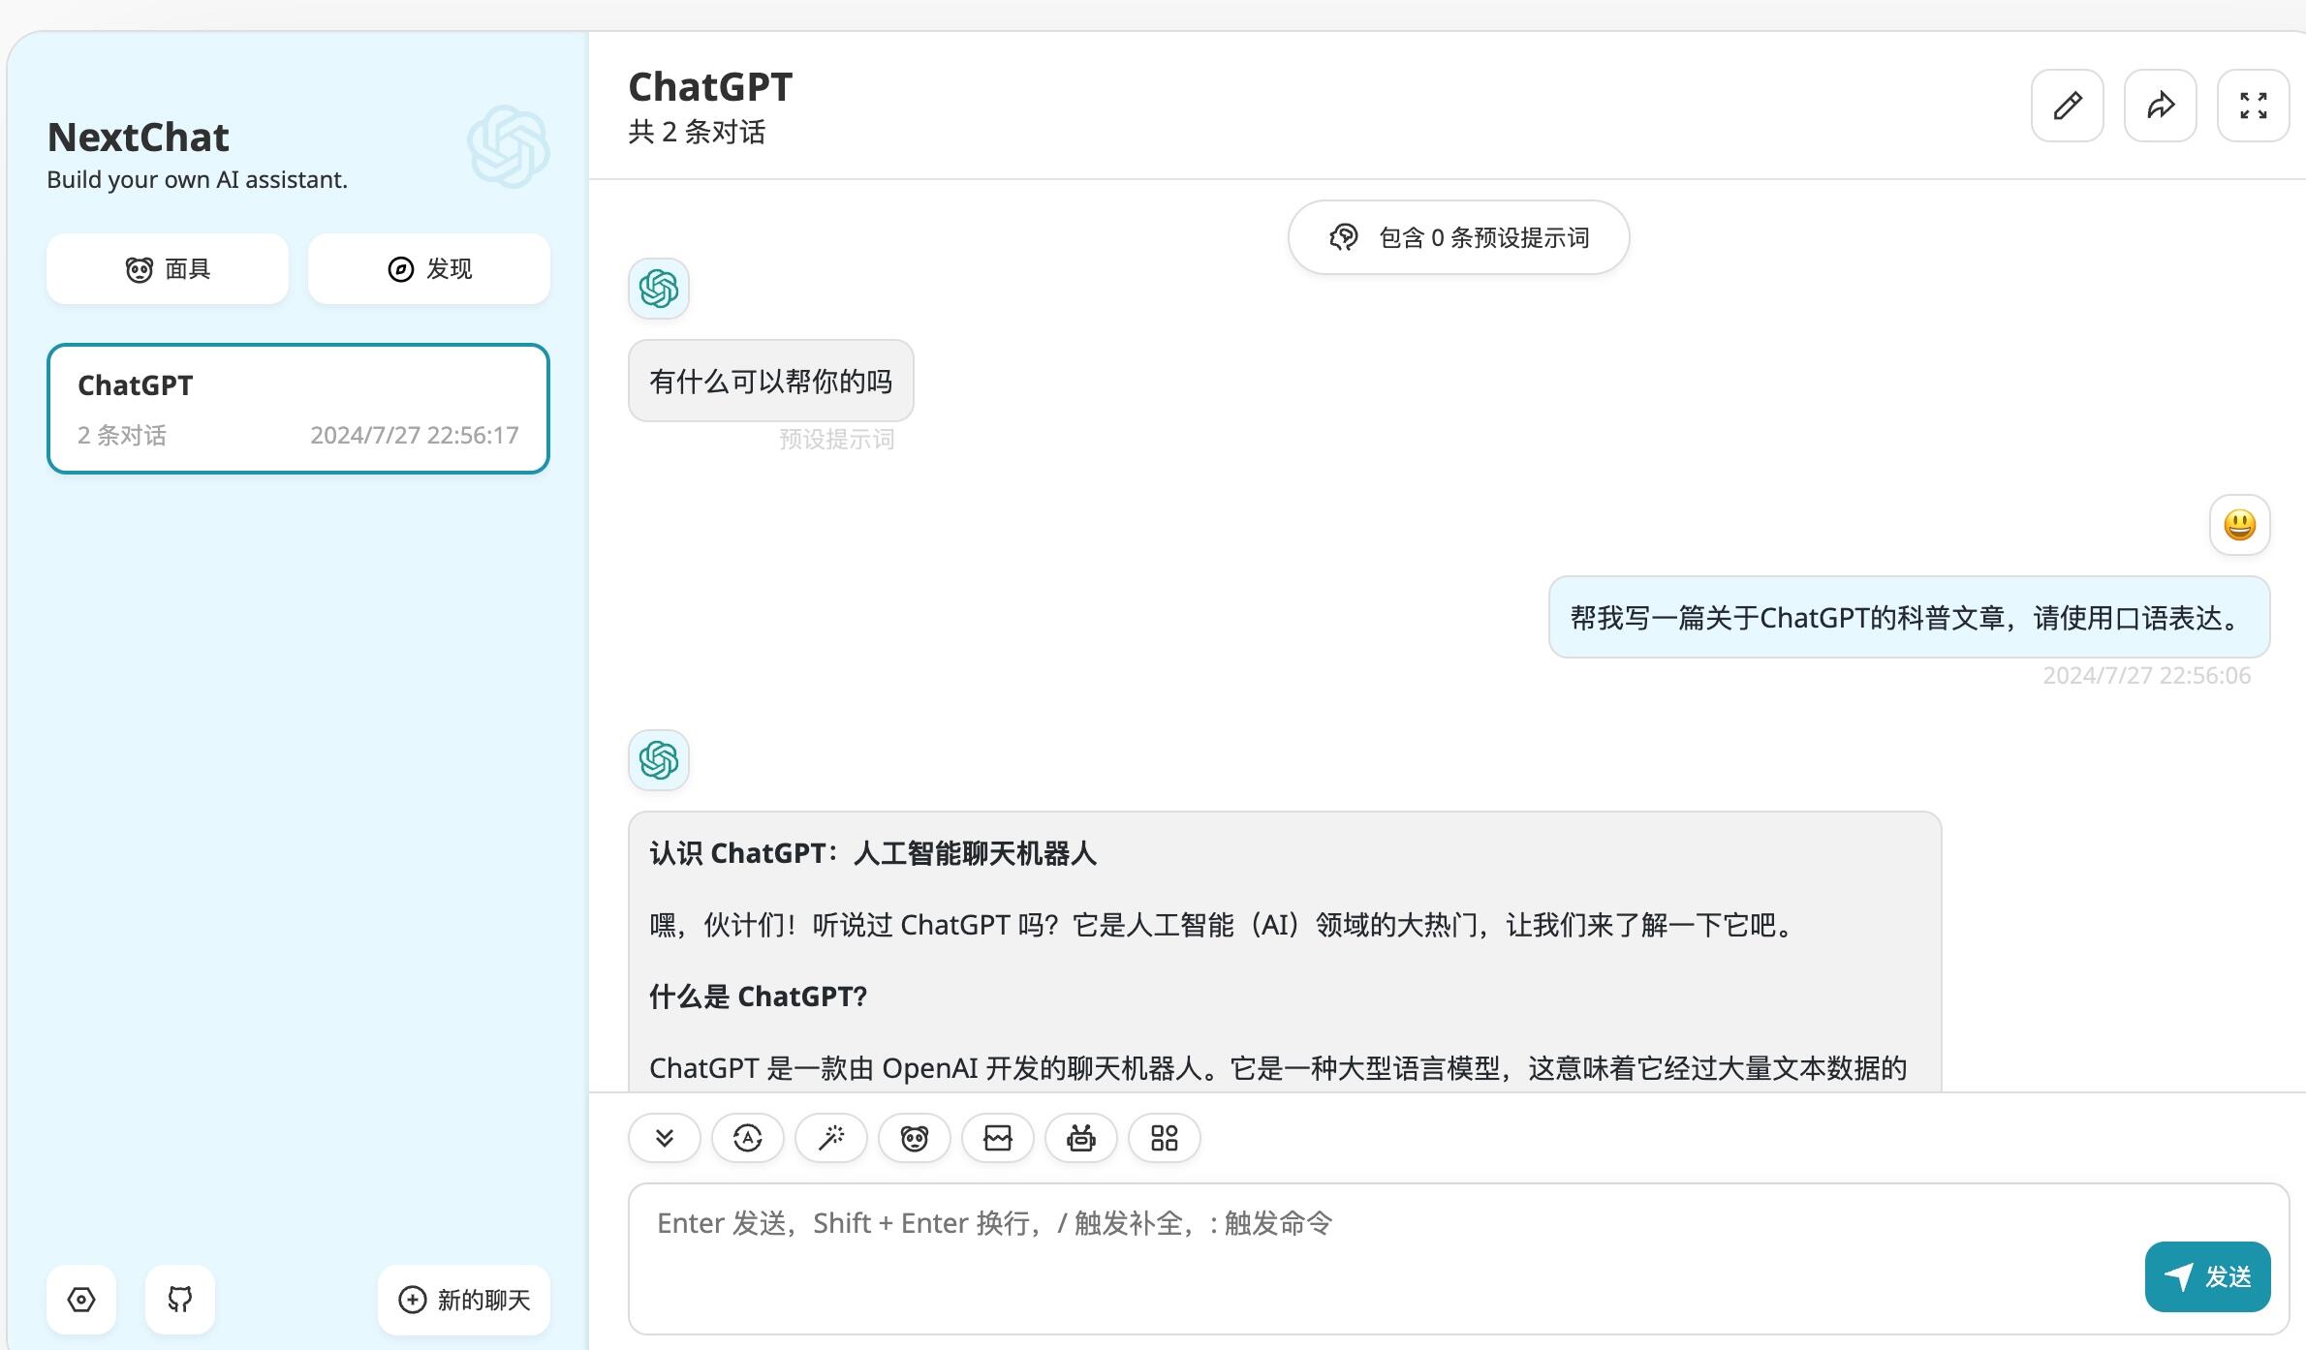The image size is (2306, 1350).
Task: Click the pencil icon to rename the chat
Action: point(2067,105)
